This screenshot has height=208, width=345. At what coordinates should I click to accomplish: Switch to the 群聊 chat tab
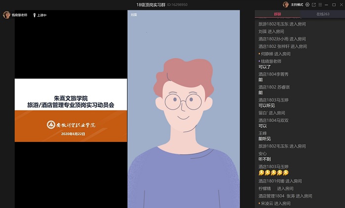277,14
